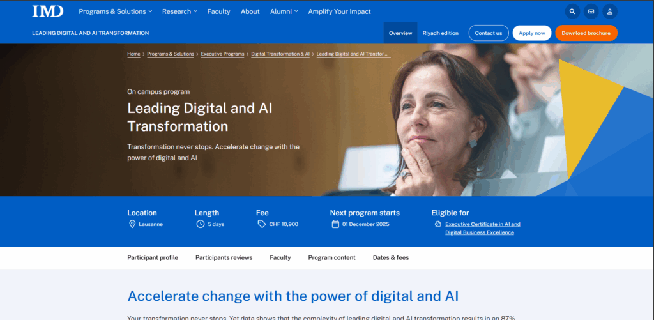
Task: Click the Apply now button
Action: [531, 33]
